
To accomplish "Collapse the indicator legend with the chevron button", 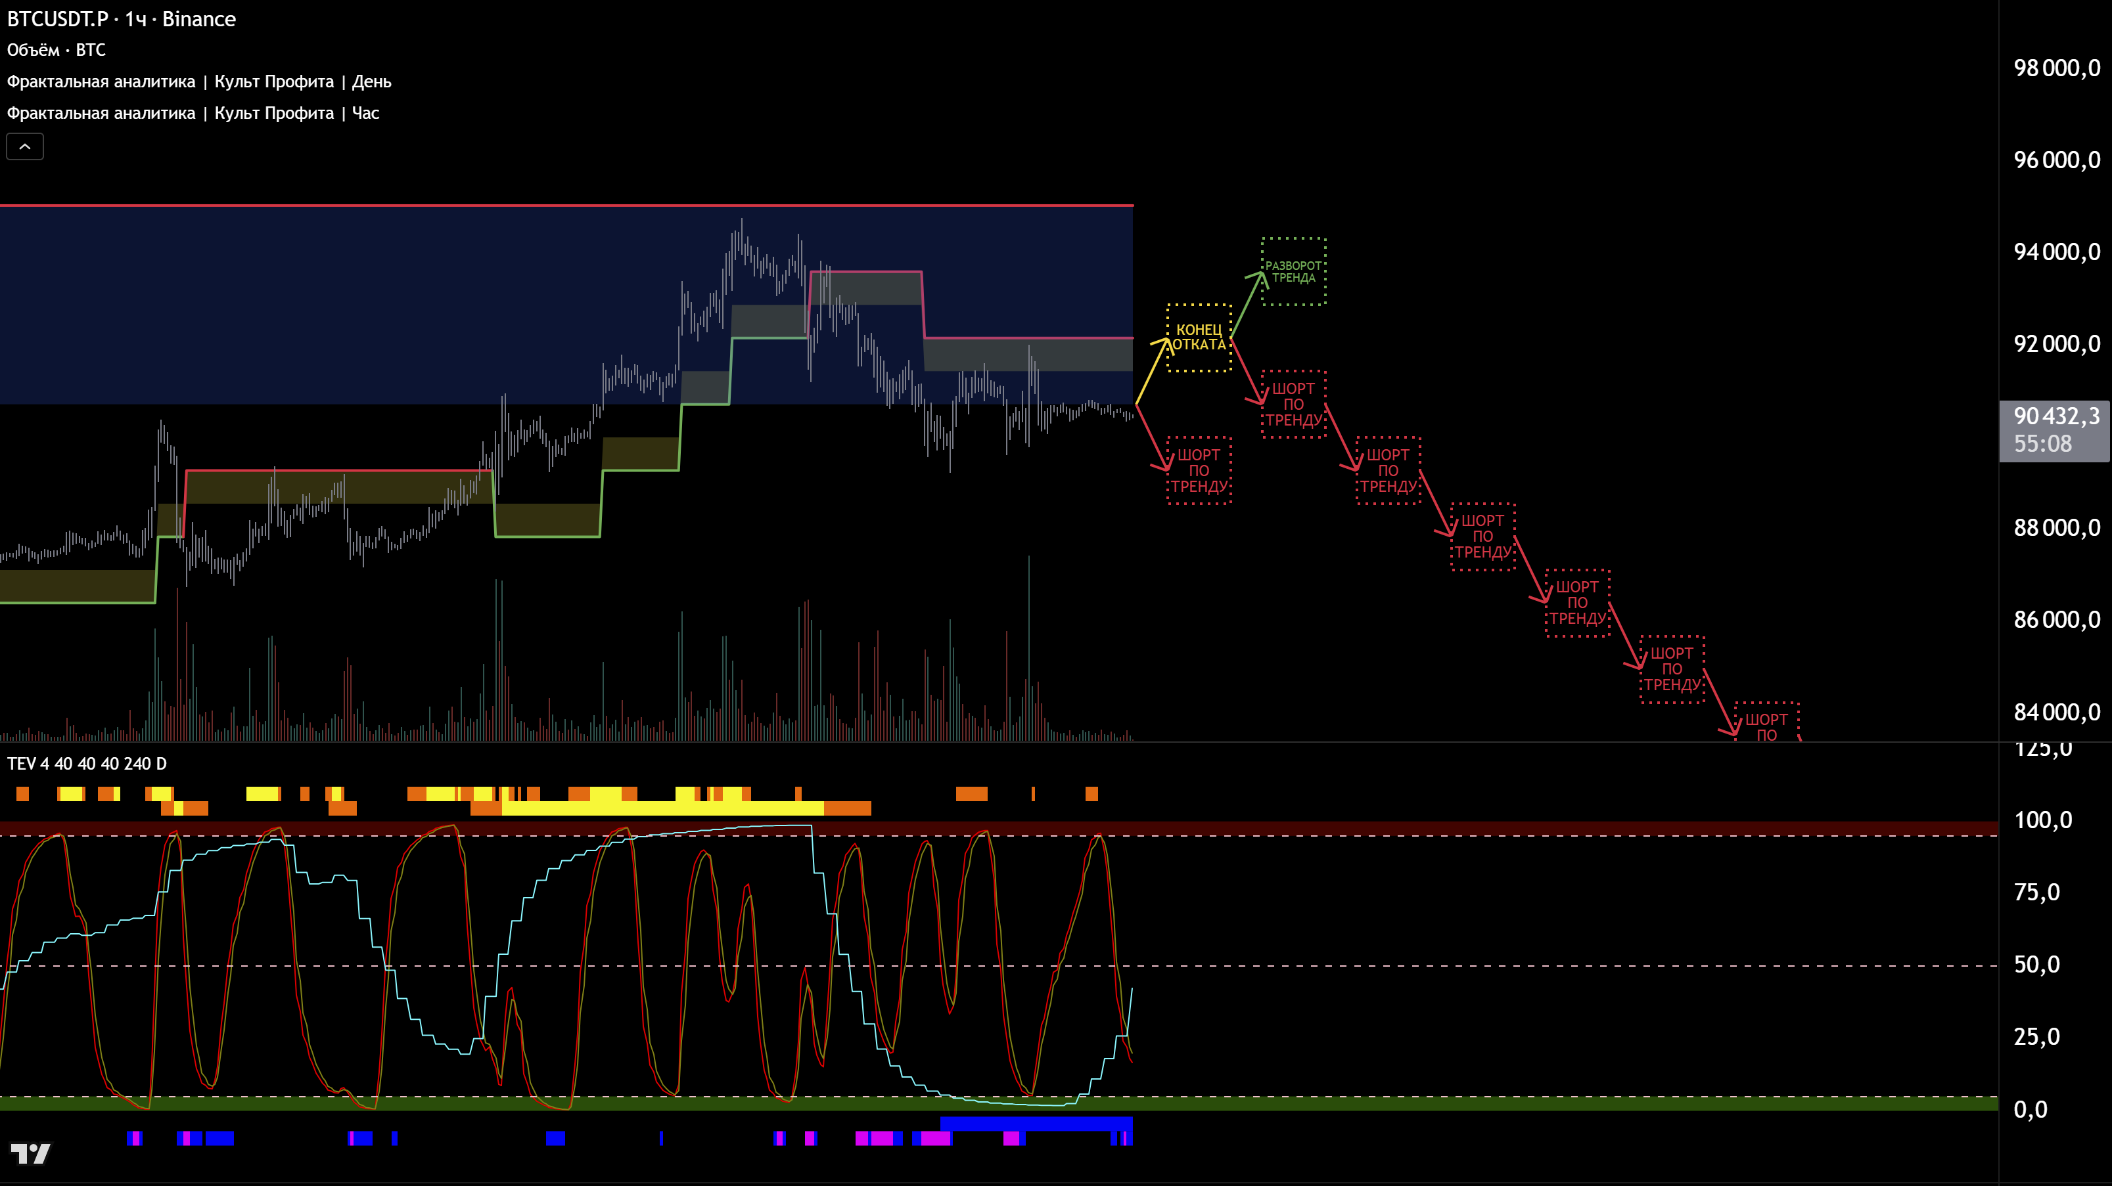I will click(24, 146).
